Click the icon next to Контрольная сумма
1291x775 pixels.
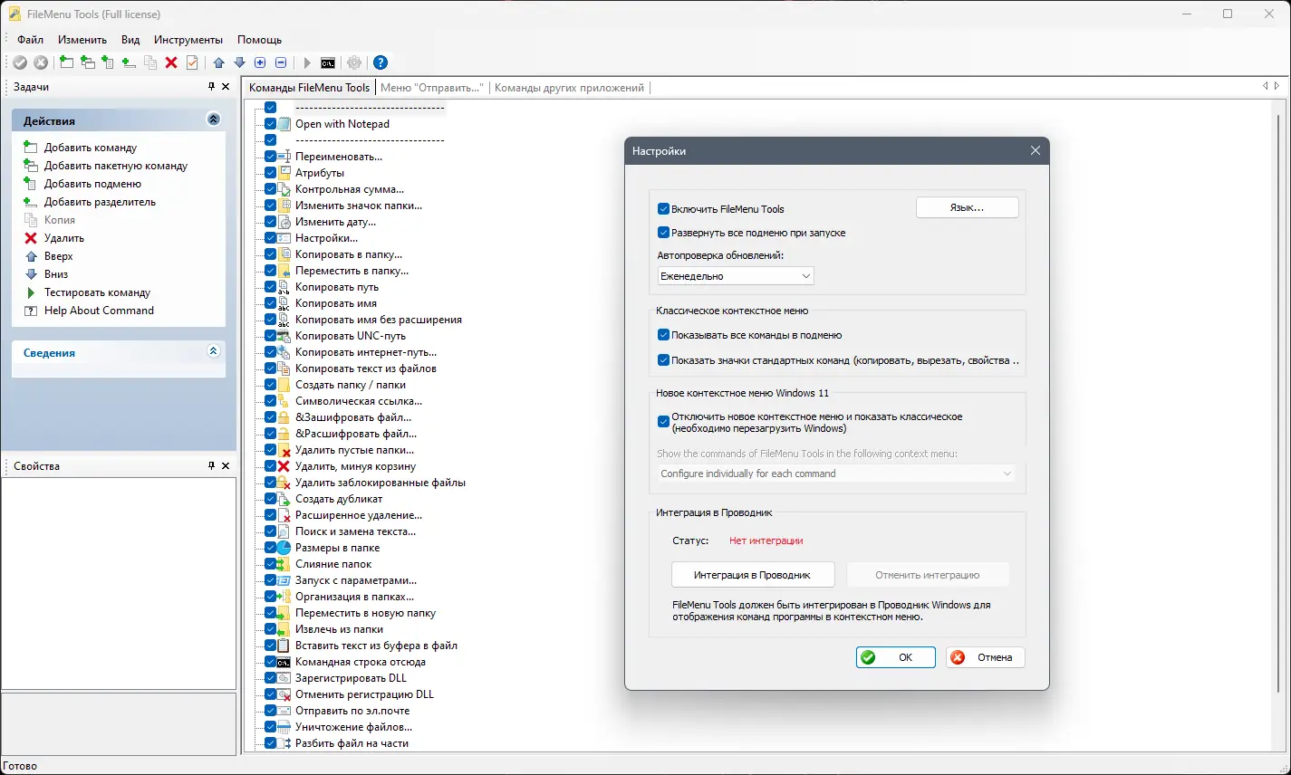click(284, 189)
